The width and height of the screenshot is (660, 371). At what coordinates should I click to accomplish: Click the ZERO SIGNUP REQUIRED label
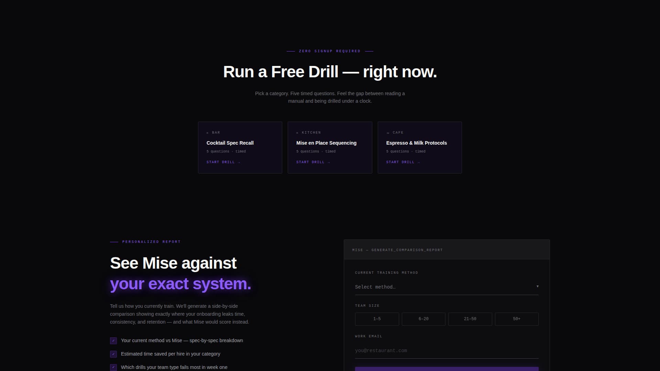pos(330,51)
